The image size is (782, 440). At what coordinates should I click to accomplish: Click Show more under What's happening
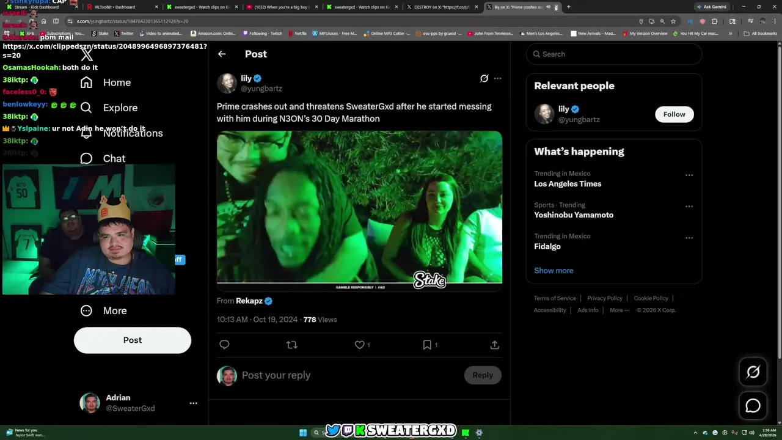[x=554, y=271]
